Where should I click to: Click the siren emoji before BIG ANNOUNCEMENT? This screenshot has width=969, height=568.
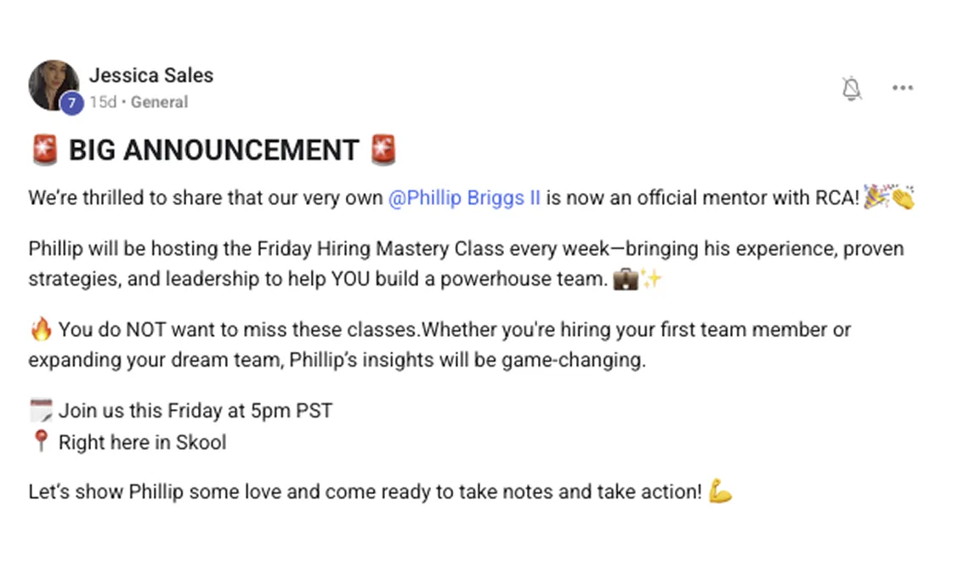click(44, 151)
